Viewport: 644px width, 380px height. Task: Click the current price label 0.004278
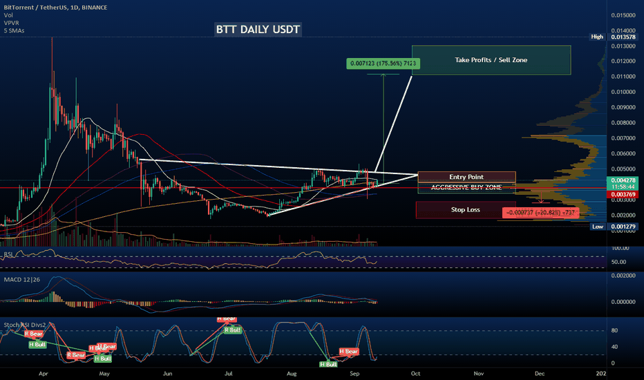(x=623, y=180)
